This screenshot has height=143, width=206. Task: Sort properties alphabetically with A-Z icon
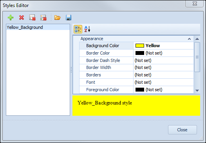tap(87, 29)
